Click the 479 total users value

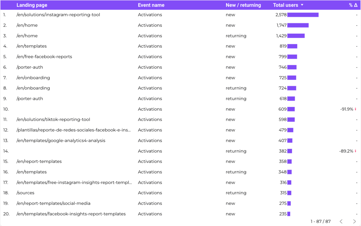pyautogui.click(x=283, y=130)
